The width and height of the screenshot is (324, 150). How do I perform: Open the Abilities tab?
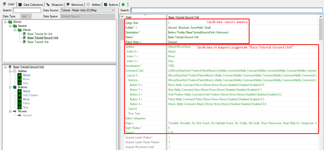coord(93,5)
